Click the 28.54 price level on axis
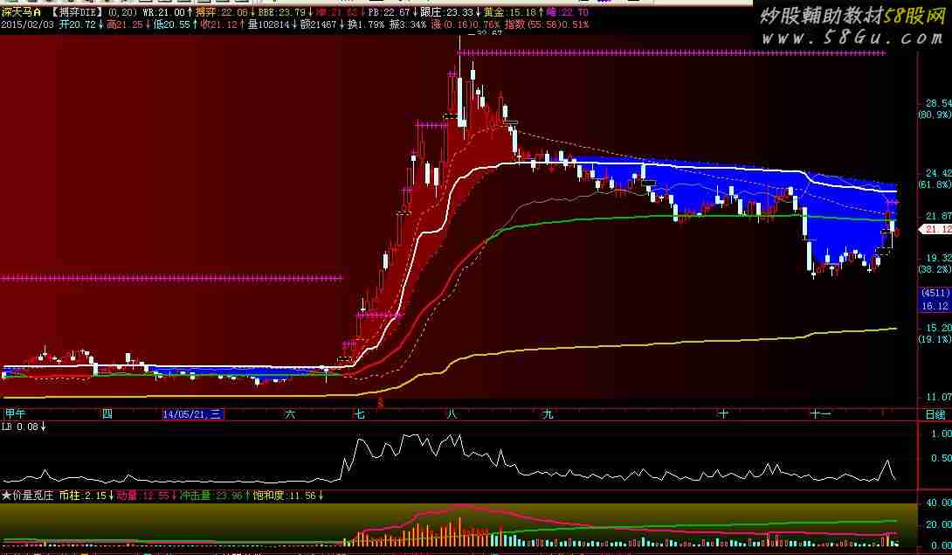The image size is (952, 555). (x=938, y=103)
